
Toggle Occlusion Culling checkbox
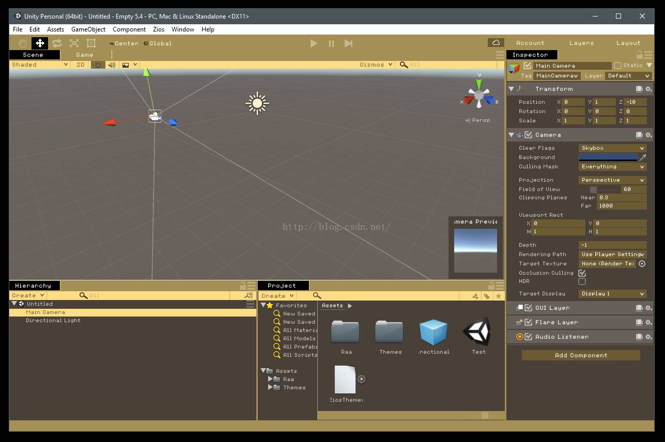(582, 273)
